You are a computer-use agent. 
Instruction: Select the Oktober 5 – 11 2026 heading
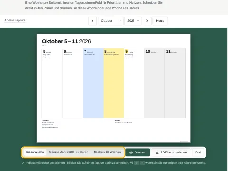[66, 41]
